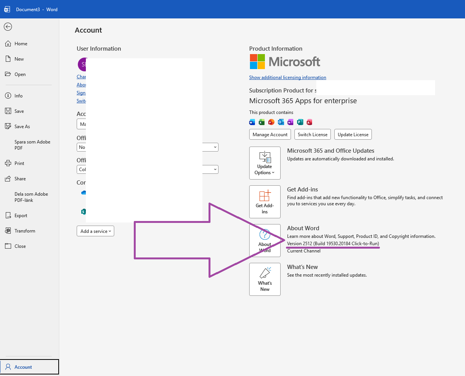The height and width of the screenshot is (376, 465).
Task: Open the Office Theme dropdown arrow
Action: pos(215,169)
